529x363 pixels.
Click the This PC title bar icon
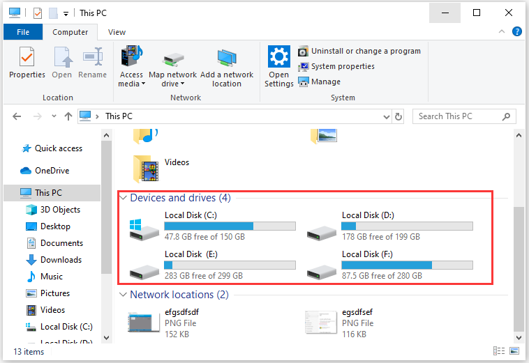15,13
